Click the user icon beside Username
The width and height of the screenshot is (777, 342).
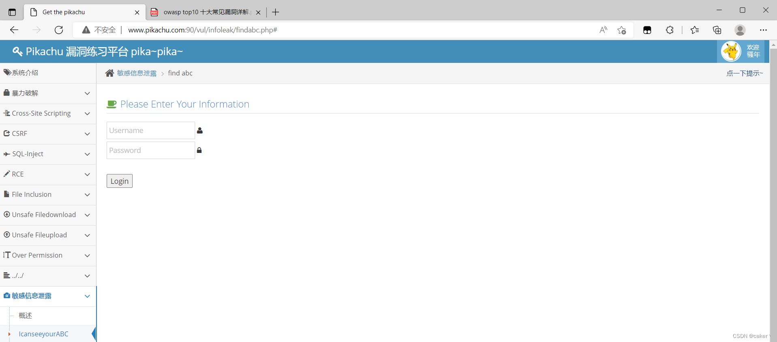coord(200,131)
